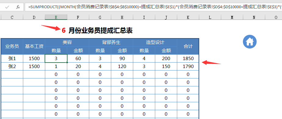The width and height of the screenshot is (282, 119).
Task: Select 张2's 背部养生 quantity cell 4
Action: point(100,67)
